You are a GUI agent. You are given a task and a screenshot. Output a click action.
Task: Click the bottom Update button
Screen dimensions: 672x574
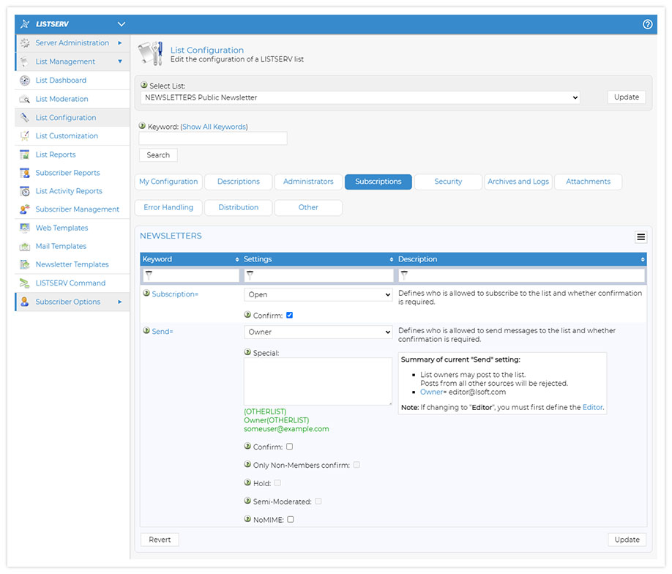pos(627,540)
